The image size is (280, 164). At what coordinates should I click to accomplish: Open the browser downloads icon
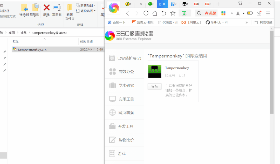[x=259, y=13]
